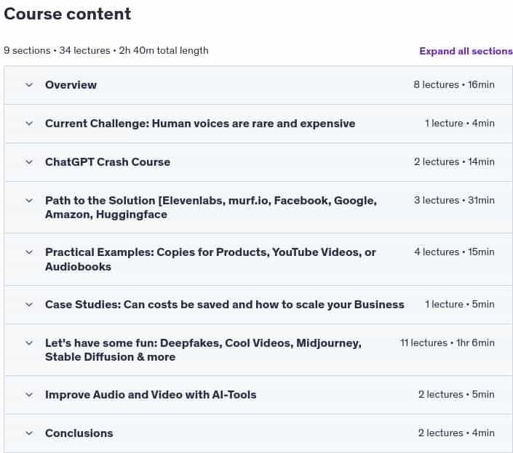Click '1 lecture • 4min' text
This screenshot has height=453, width=513.
[459, 123]
